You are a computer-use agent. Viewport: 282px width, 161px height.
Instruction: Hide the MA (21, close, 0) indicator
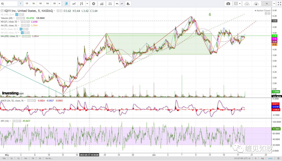coord(22,22)
